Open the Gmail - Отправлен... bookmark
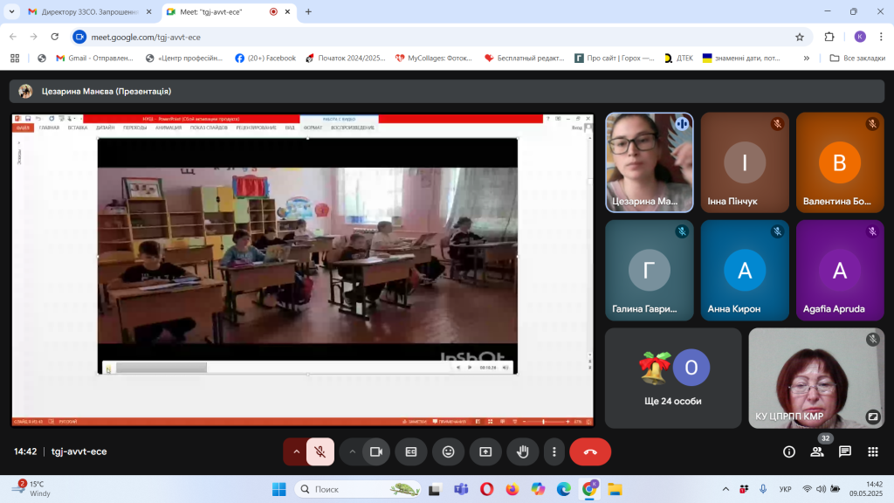Screen dimensions: 894x503 tap(94, 59)
